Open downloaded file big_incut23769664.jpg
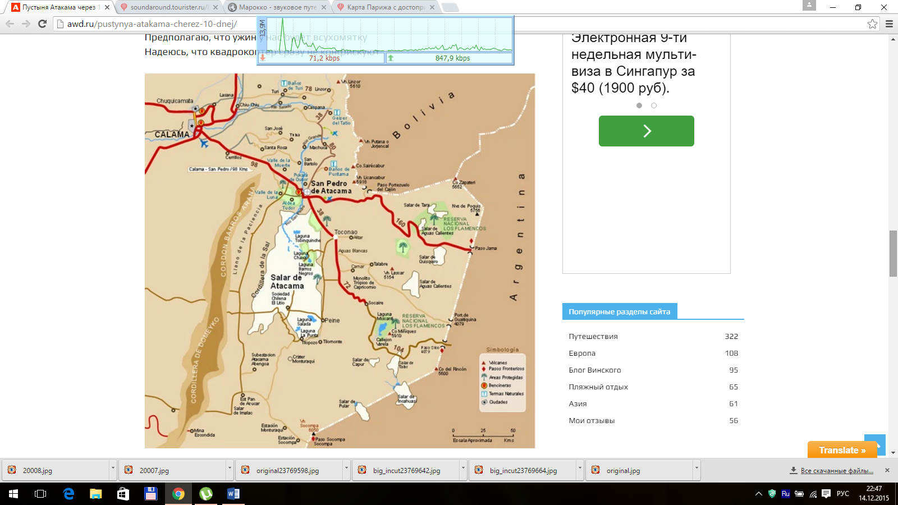Image resolution: width=898 pixels, height=505 pixels. [523, 470]
